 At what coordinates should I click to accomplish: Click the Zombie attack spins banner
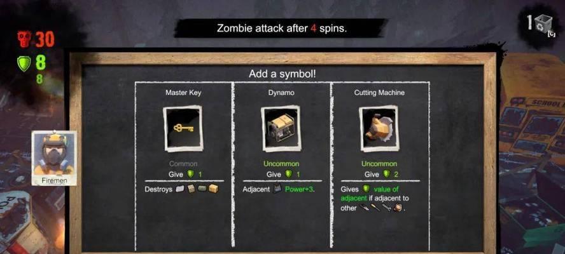tap(281, 28)
